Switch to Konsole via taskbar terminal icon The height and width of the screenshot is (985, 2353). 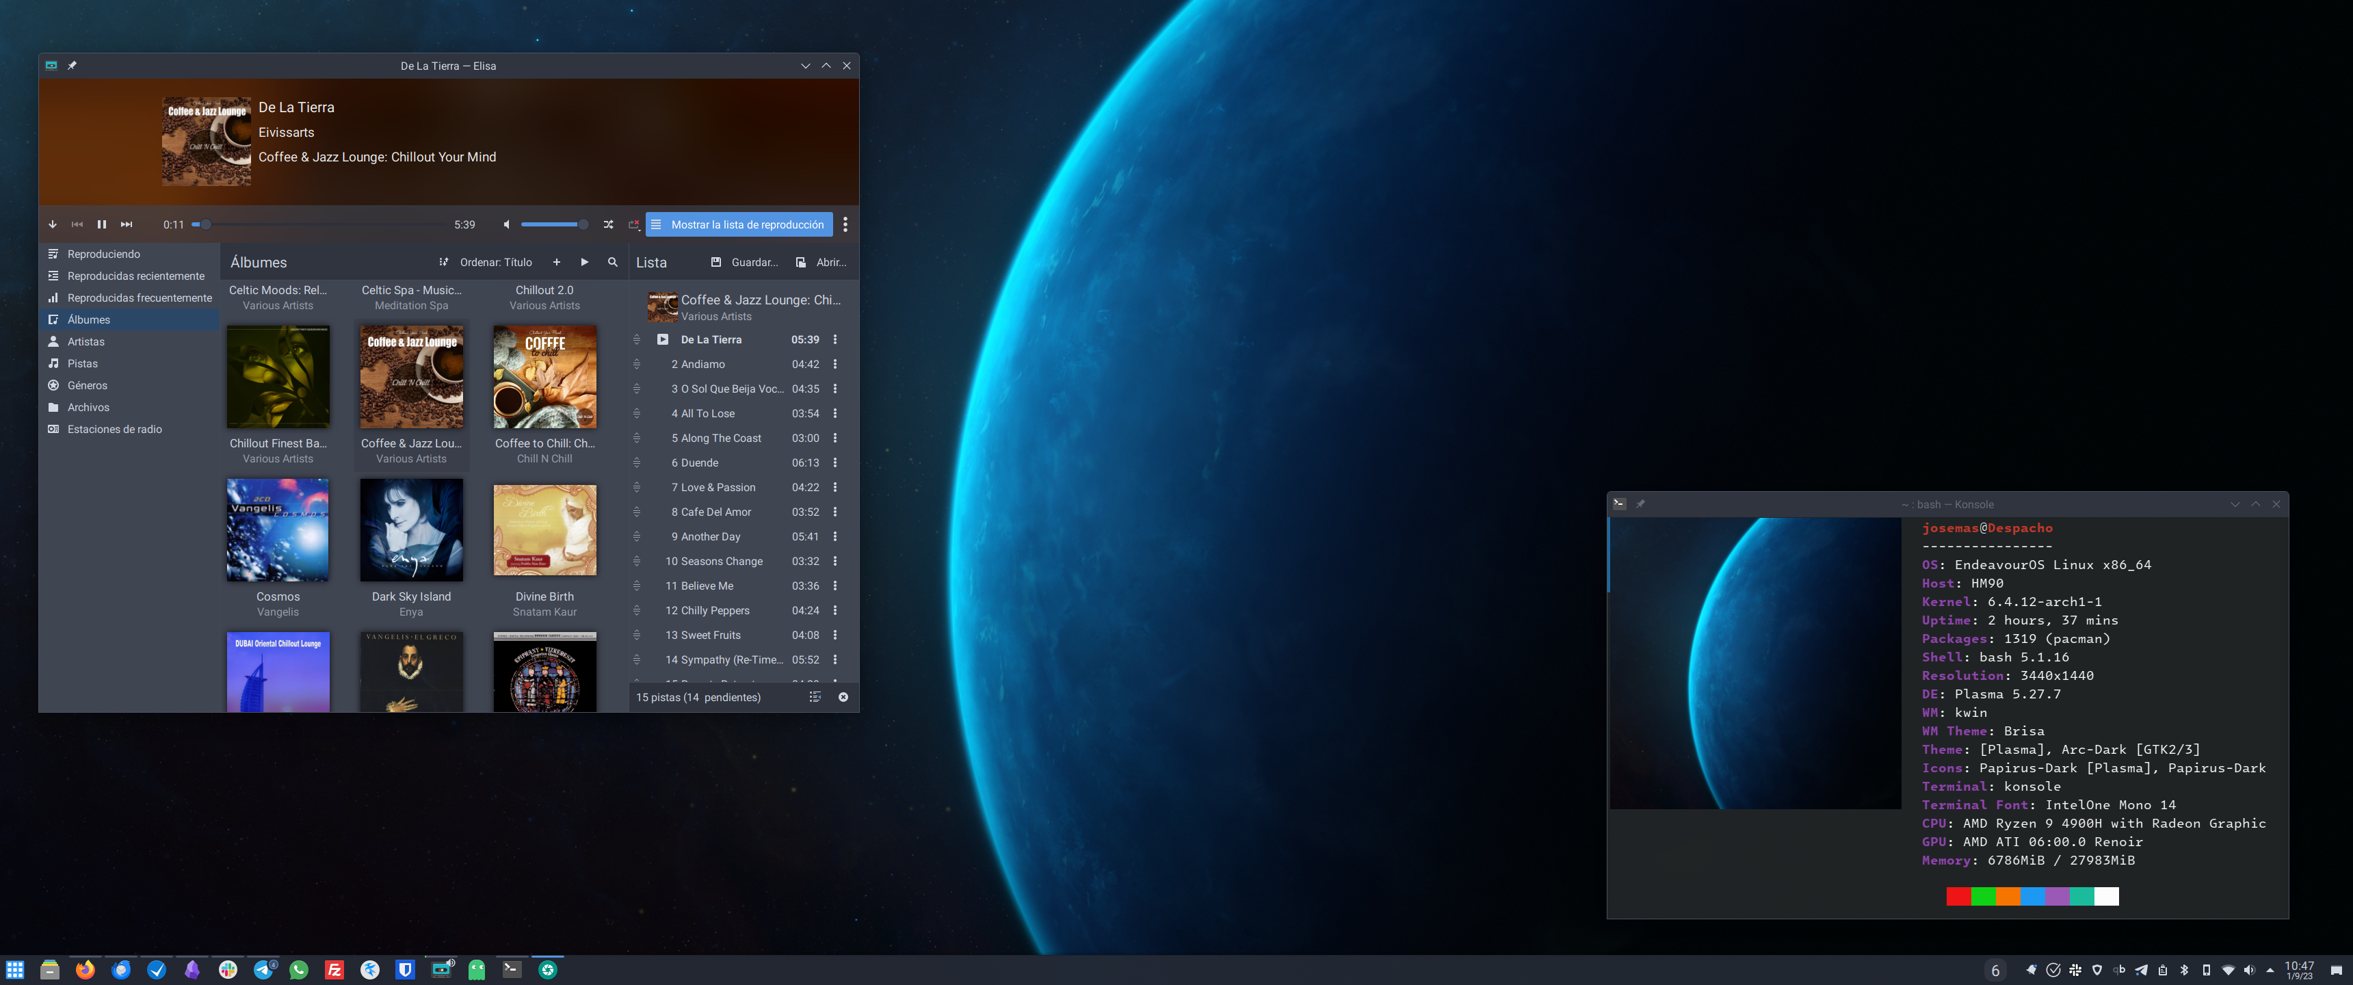pos(512,969)
